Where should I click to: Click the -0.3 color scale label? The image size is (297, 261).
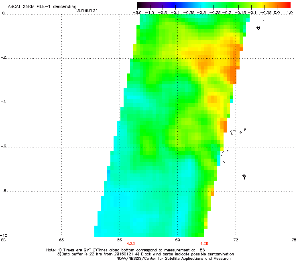pyautogui.click(x=201, y=13)
